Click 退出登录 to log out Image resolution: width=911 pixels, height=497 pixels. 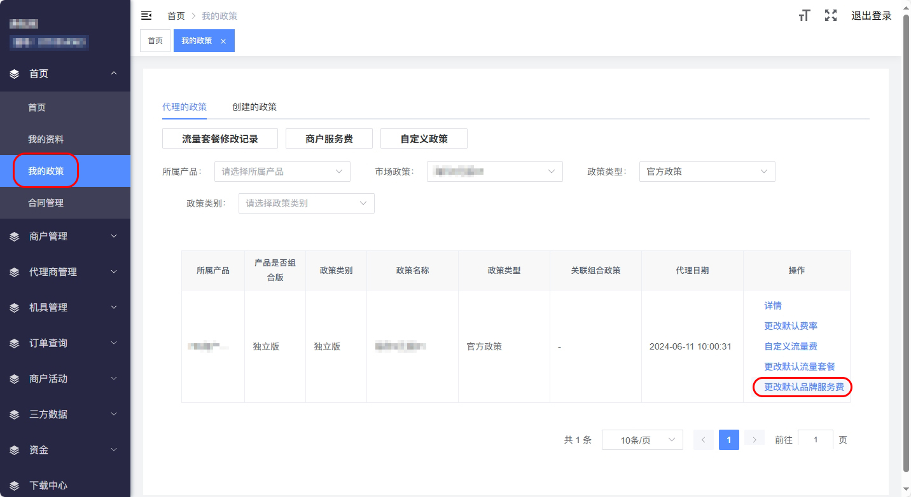tap(871, 16)
